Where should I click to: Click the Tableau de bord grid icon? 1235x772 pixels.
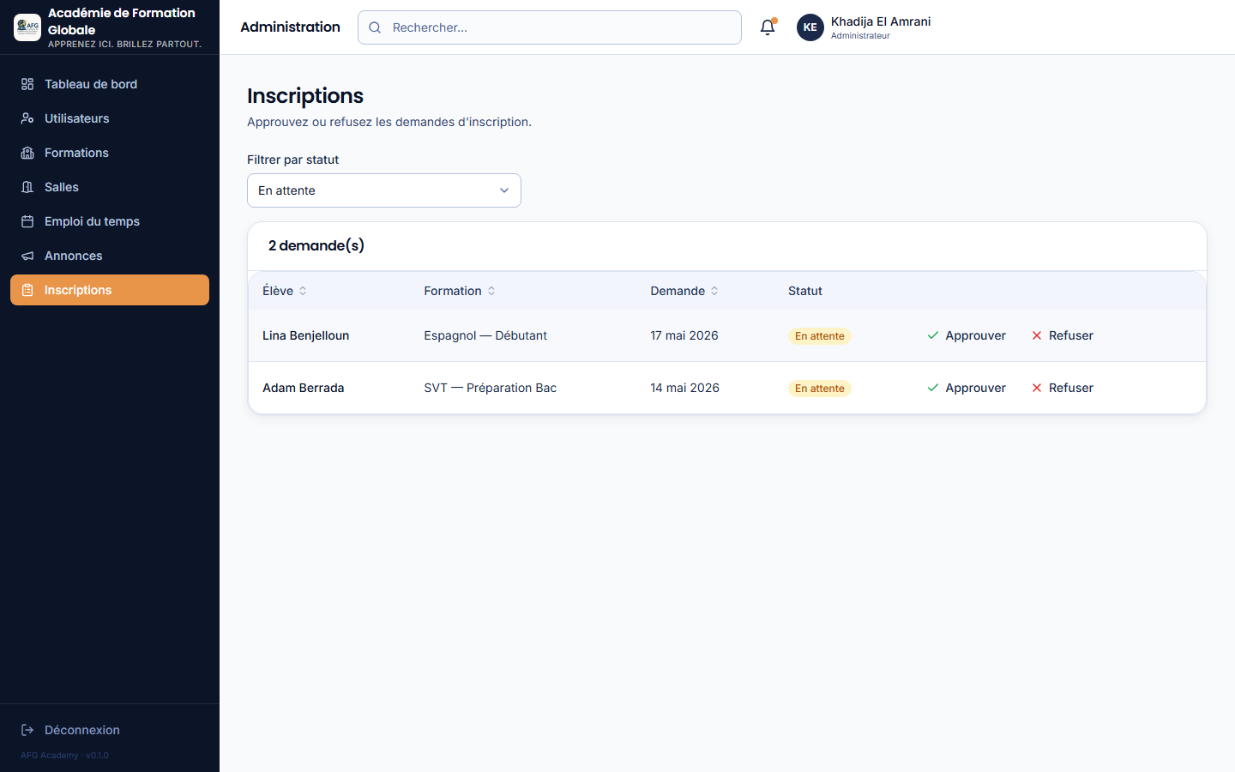[x=27, y=84]
